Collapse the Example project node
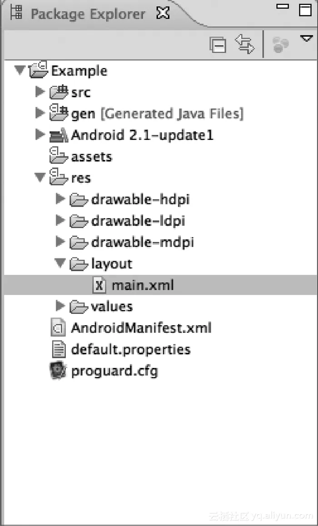 pyautogui.click(x=20, y=70)
